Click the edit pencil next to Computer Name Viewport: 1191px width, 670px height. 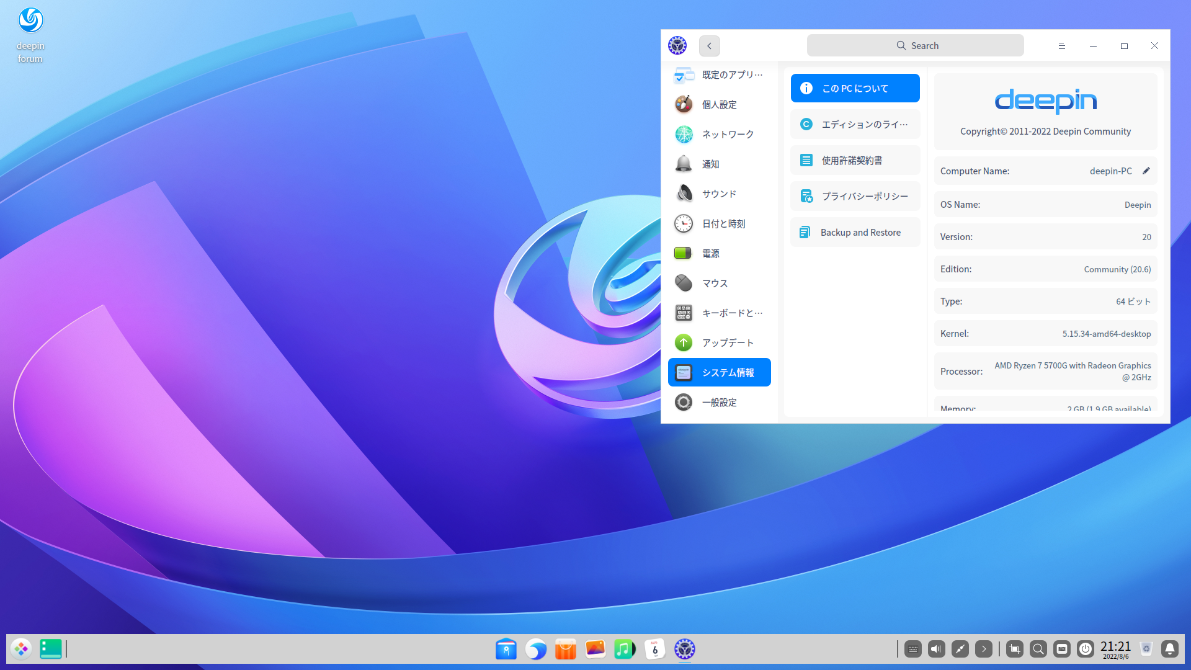click(1146, 171)
